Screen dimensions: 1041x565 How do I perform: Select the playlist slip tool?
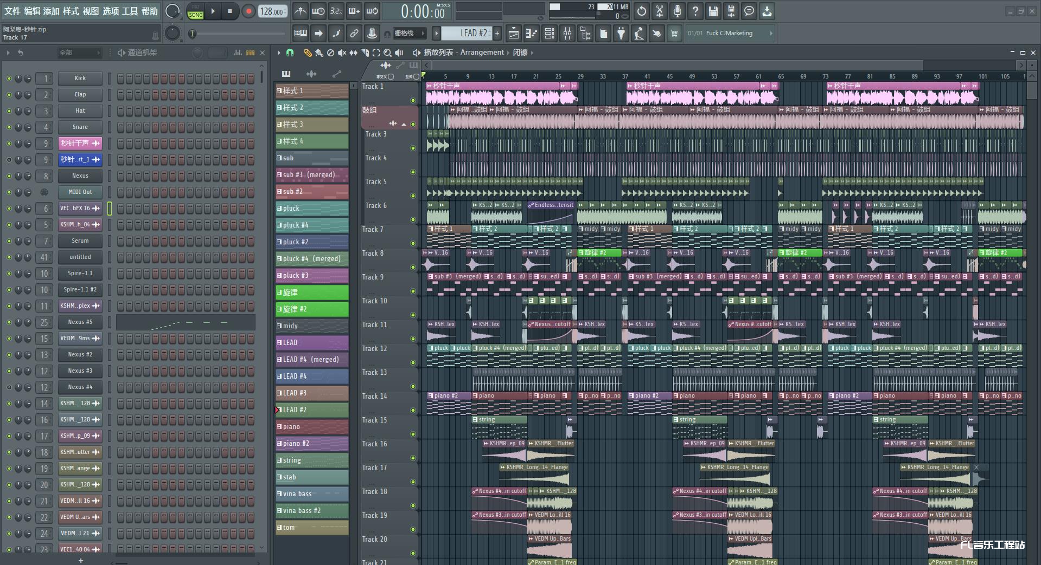pos(353,53)
